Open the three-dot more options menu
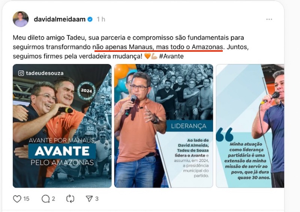This screenshot has height=212, width=300. [x=269, y=20]
